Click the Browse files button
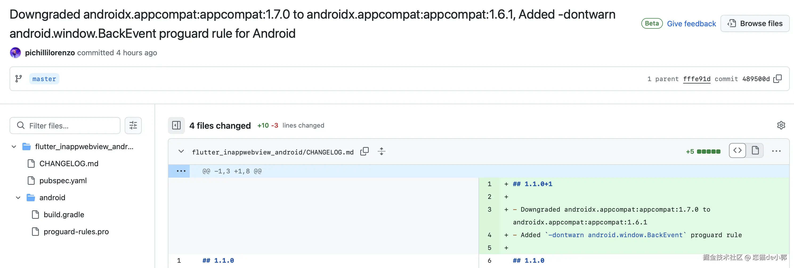 pos(755,23)
